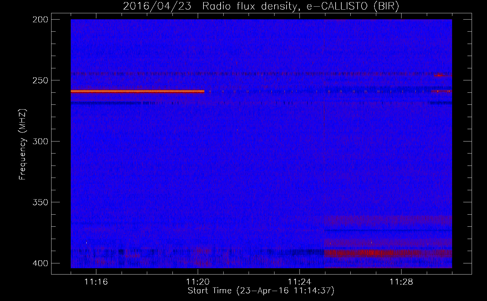Click the 400 frequency tick label

click(40, 263)
